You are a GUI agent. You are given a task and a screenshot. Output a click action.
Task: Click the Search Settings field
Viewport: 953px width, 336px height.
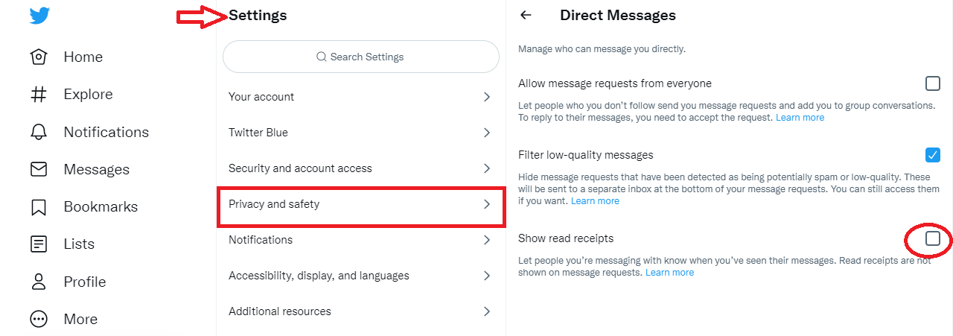pos(361,57)
